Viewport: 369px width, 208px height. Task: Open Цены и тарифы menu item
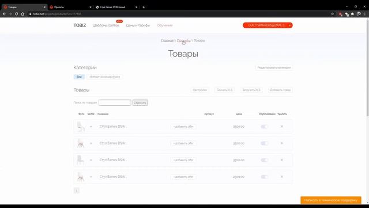pyautogui.click(x=138, y=25)
